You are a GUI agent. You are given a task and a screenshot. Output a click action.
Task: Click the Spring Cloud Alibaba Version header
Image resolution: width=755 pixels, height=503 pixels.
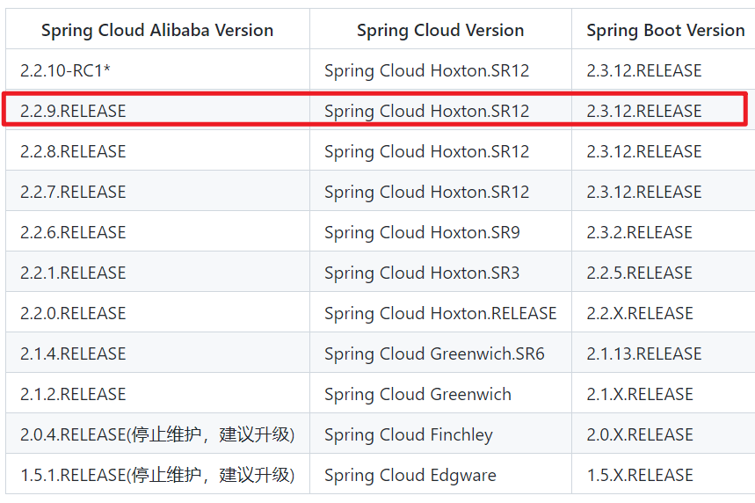pos(157,30)
